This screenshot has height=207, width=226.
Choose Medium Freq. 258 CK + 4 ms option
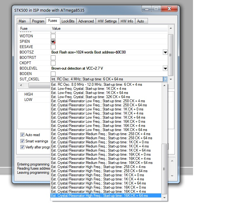[106, 134]
